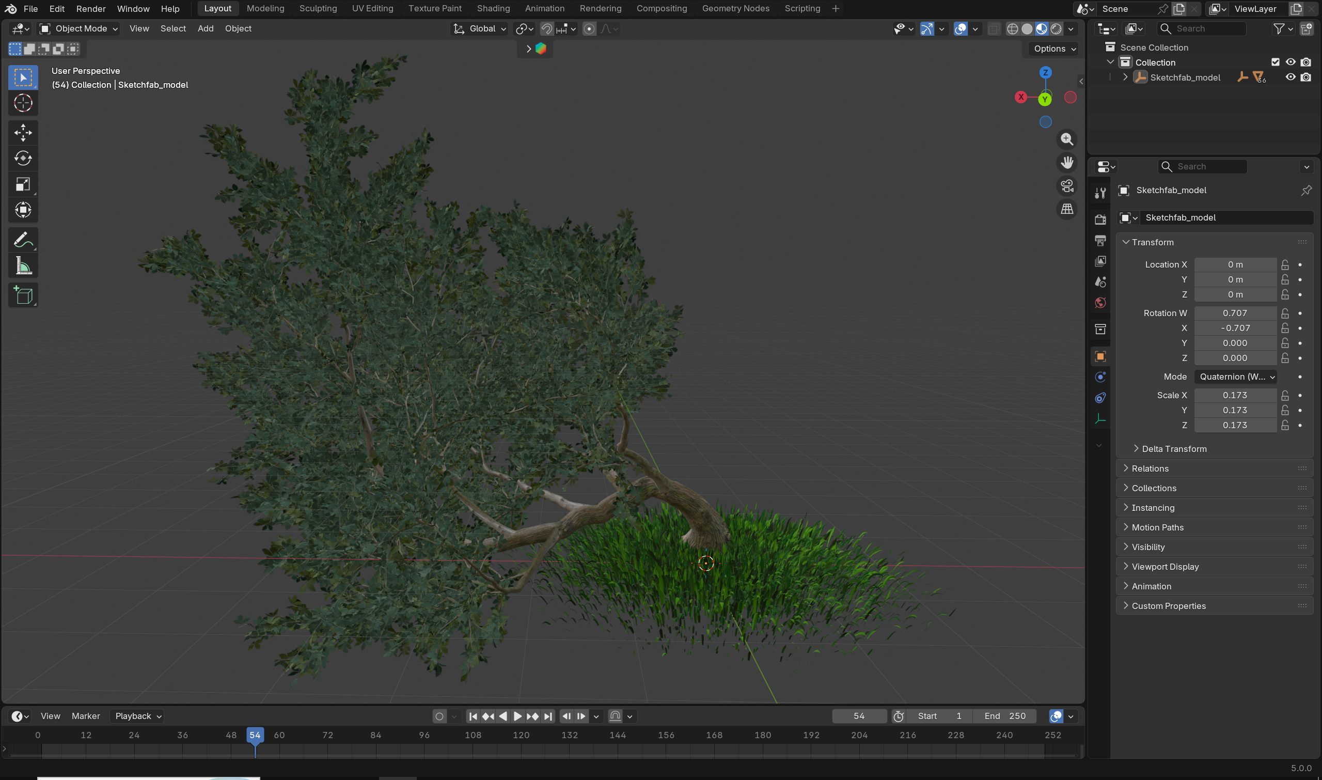Screen dimensions: 1322x780
Task: Toggle camera view icon
Action: pyautogui.click(x=1067, y=185)
